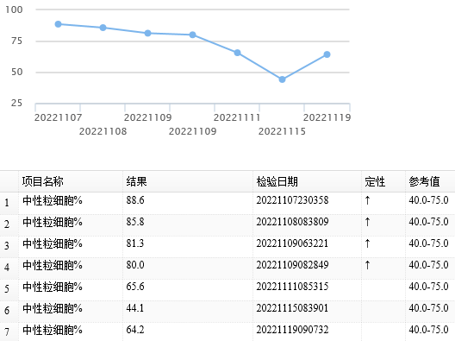This screenshot has width=455, height=341.
Task: Click the up arrow in row 3
Action: coord(367,243)
